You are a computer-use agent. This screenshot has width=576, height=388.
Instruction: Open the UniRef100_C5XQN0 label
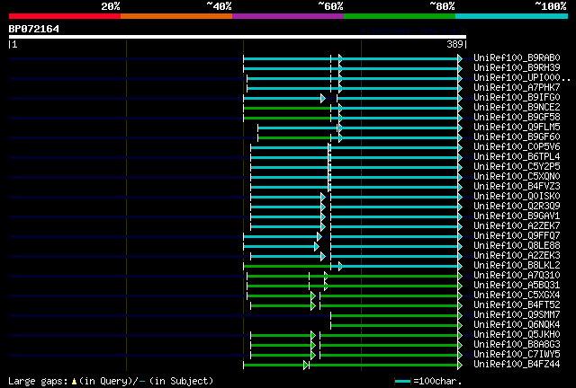(x=517, y=176)
